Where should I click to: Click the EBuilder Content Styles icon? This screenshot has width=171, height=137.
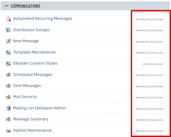[x=8, y=64]
